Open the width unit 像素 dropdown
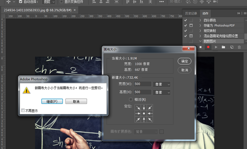This screenshot has width=247, height=149. (x=162, y=84)
